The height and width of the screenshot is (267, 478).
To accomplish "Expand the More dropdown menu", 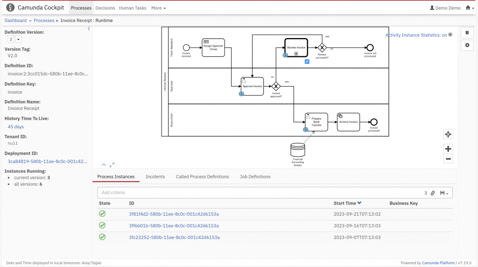I will (159, 8).
